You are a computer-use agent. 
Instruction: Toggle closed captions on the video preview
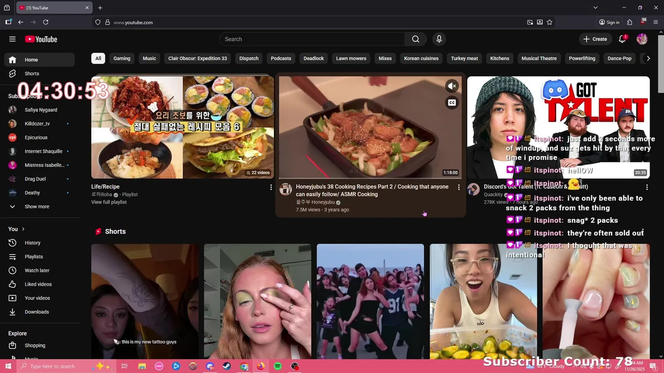pos(452,103)
